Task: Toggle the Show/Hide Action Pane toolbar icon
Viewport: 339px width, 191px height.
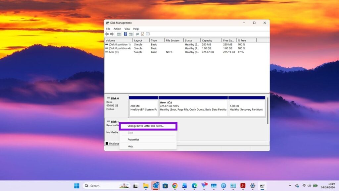Action: pyautogui.click(x=130, y=34)
